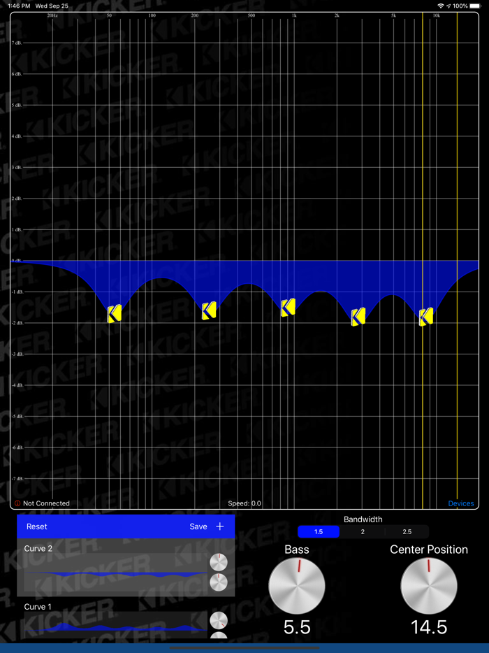Click the 7 dB. axis label

17,43
